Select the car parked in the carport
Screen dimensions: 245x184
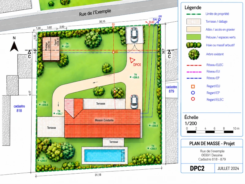pyautogui.click(x=134, y=35)
